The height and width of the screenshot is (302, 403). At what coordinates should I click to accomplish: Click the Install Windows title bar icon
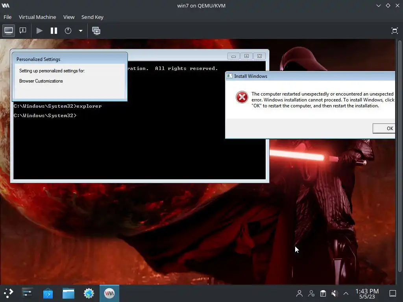[230, 76]
